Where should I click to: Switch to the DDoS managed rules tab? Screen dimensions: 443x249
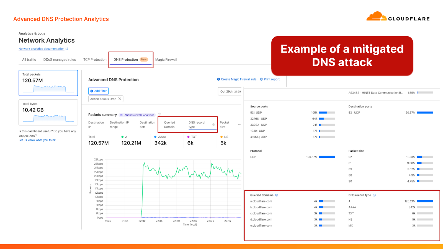(x=60, y=59)
